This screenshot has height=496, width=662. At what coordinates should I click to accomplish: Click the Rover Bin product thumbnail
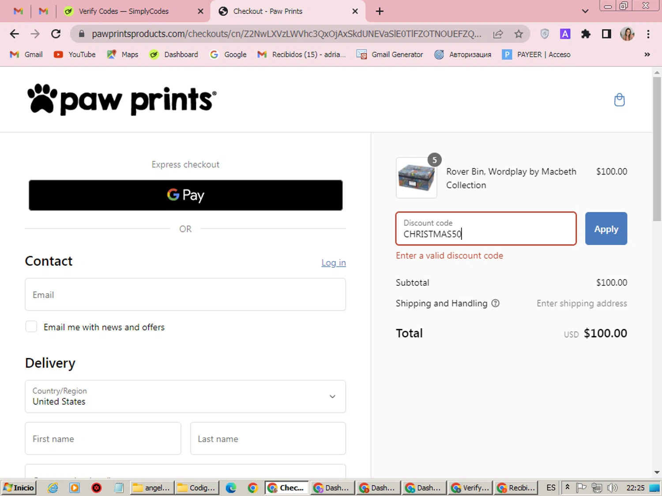[416, 178]
